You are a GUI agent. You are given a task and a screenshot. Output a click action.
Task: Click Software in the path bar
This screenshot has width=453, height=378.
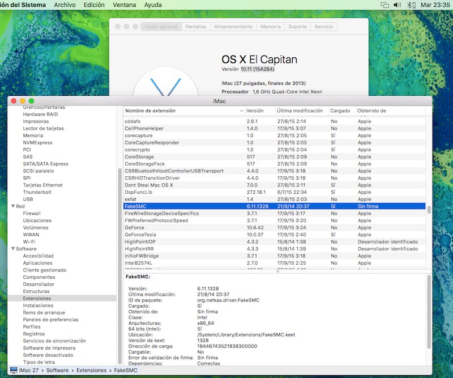click(x=58, y=370)
